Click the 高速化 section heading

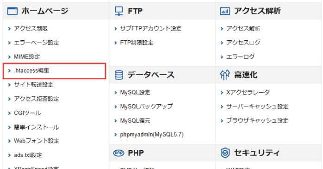click(246, 75)
